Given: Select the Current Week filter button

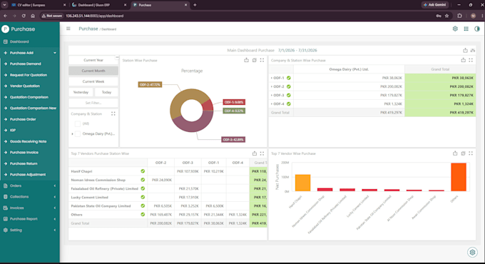Looking at the screenshot, I should tap(93, 81).
